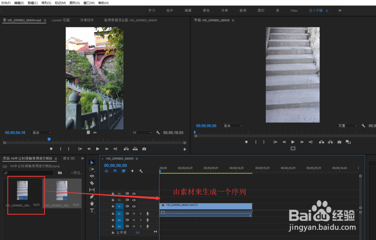Image resolution: width=376 pixels, height=240 pixels.
Task: Click Lift button in program monitor
Action: pyautogui.click(x=321, y=142)
